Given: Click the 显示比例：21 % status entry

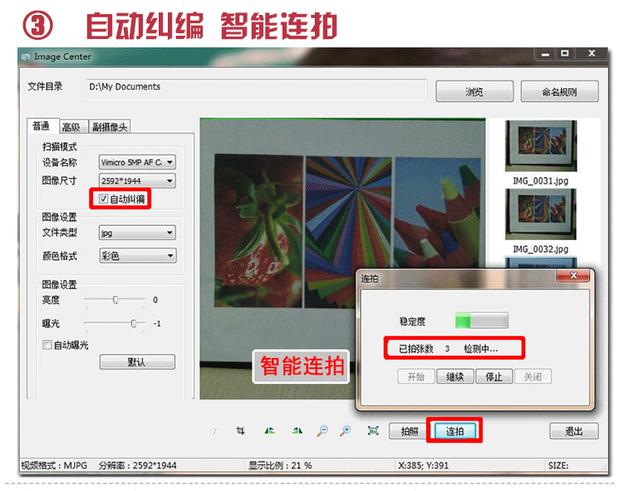Looking at the screenshot, I should tap(280, 465).
